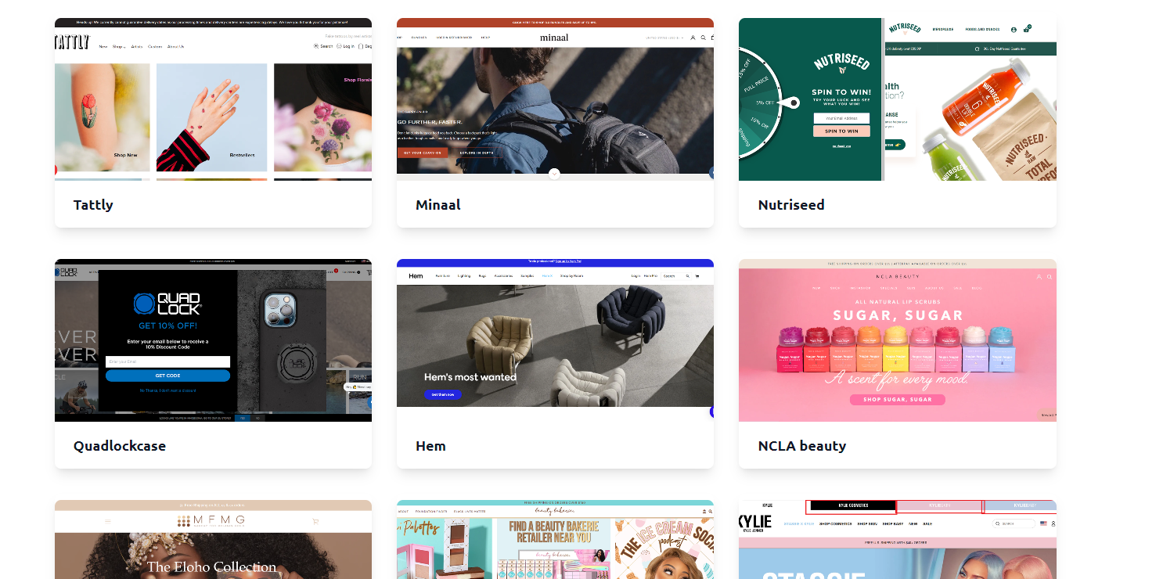Click the cart icon in the Nutriseed preview
The image size is (1163, 579).
point(1027,29)
